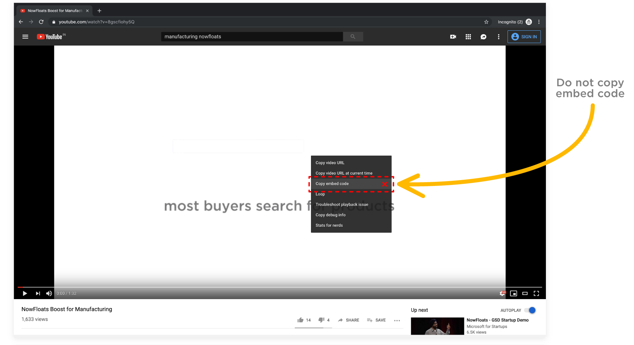Close the NowFloats Boost tab

point(87,11)
